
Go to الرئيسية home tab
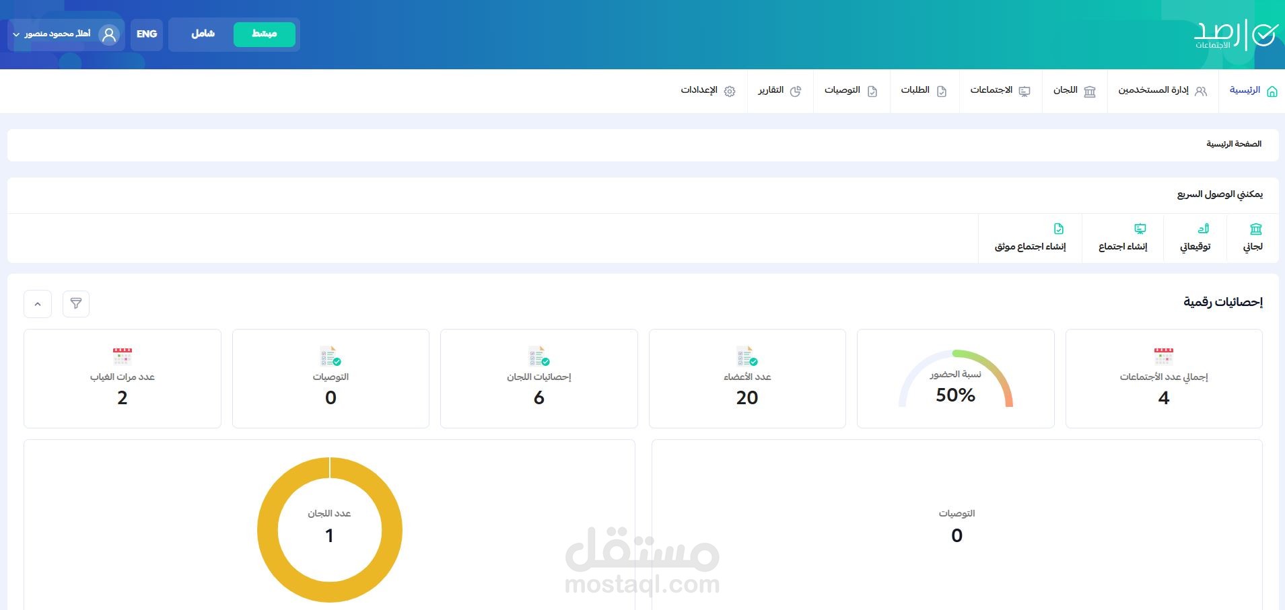pyautogui.click(x=1253, y=91)
